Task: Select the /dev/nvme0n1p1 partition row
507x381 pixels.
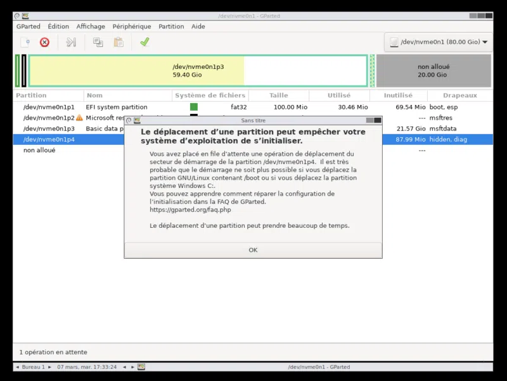Action: pyautogui.click(x=49, y=107)
